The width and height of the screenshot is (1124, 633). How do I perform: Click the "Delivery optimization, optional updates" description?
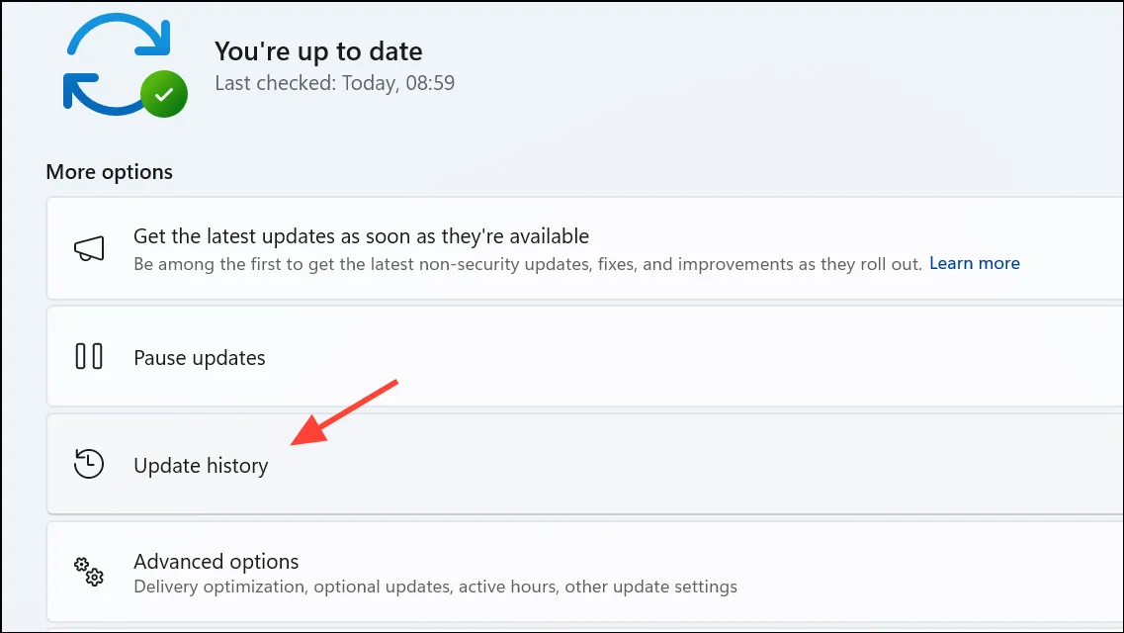pyautogui.click(x=435, y=587)
